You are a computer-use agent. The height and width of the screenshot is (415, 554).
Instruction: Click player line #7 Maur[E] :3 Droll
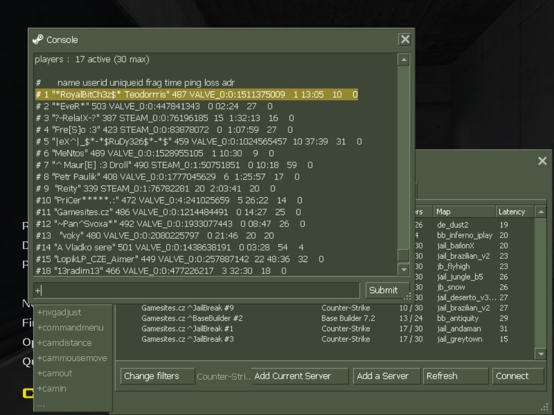tap(174, 165)
